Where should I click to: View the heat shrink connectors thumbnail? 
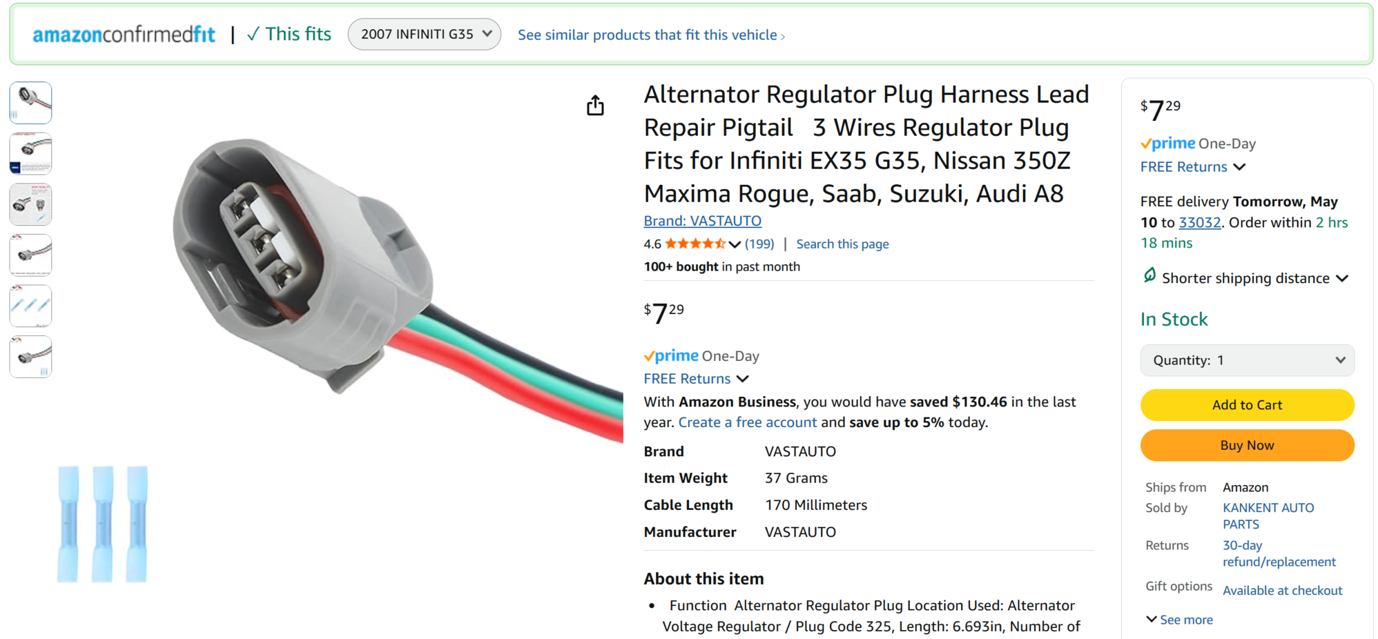coord(30,306)
